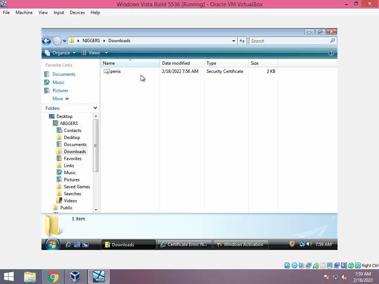Select Downloads in the Folders tree

pos(75,151)
